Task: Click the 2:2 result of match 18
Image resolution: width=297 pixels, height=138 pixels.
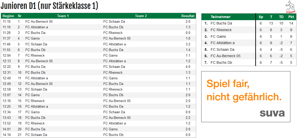Action: (188, 118)
